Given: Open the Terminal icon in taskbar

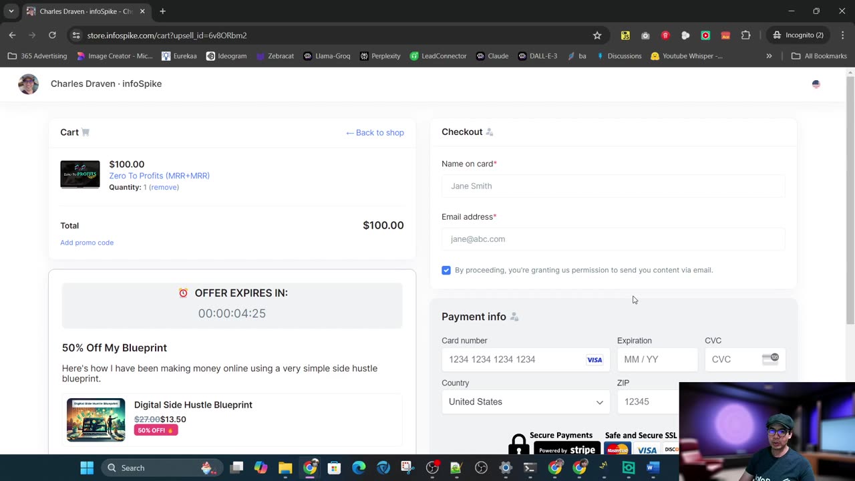Looking at the screenshot, I should click(x=530, y=468).
